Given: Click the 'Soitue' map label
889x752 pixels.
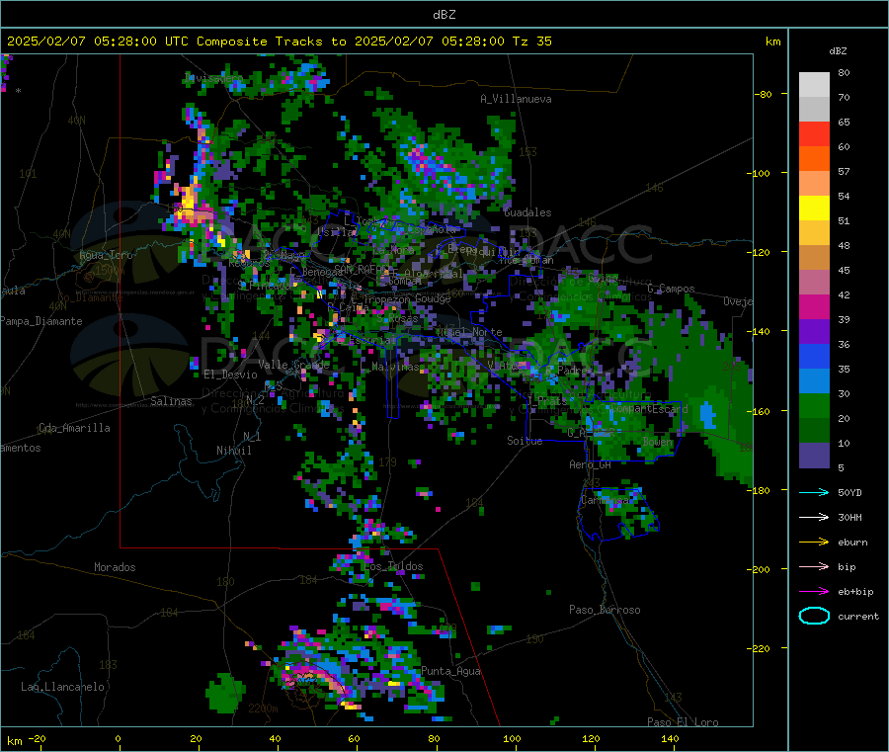Looking at the screenshot, I should click(x=525, y=441).
